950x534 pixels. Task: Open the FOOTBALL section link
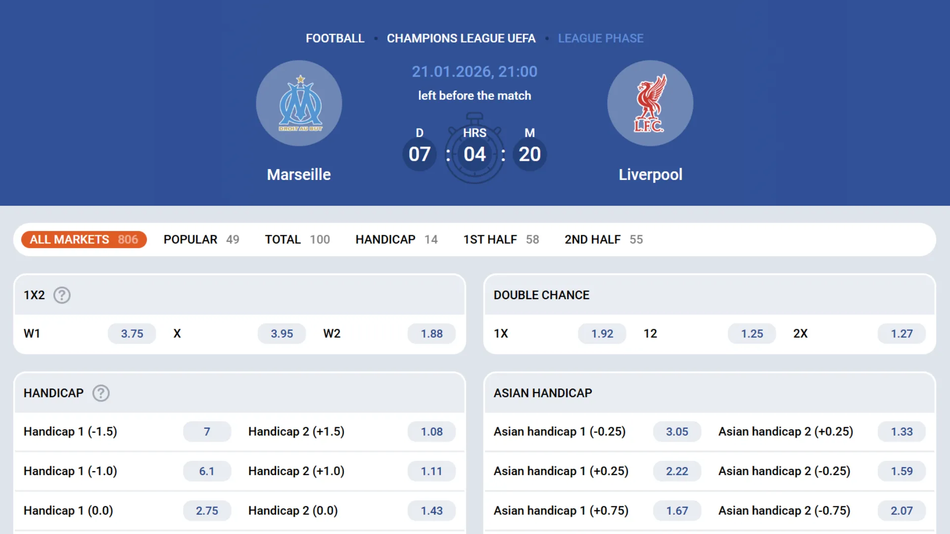click(335, 38)
